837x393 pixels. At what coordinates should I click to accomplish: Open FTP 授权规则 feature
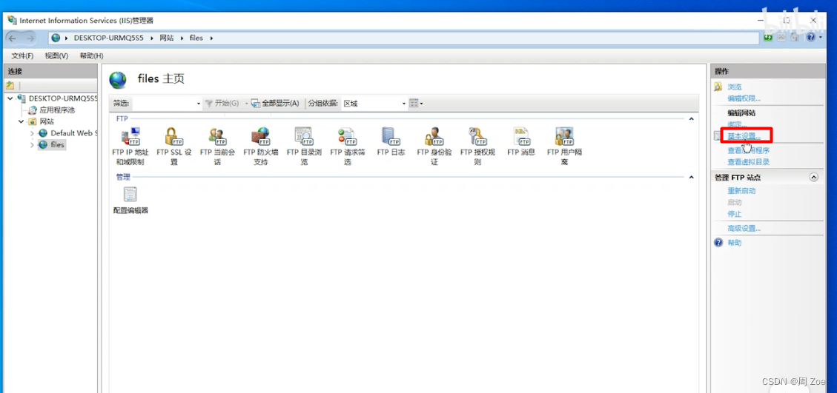[477, 146]
